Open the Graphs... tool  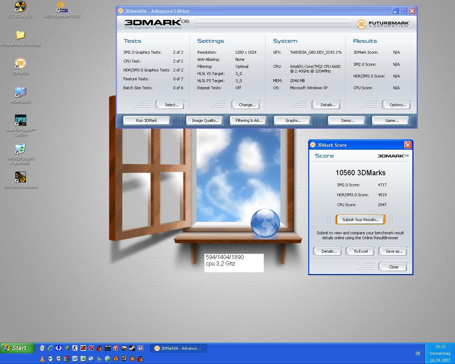click(293, 121)
